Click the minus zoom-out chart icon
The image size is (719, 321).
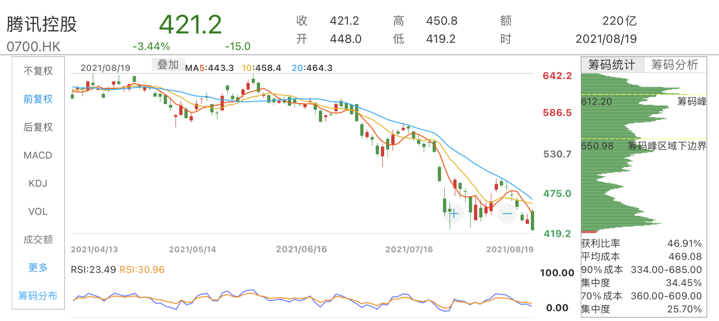507,214
